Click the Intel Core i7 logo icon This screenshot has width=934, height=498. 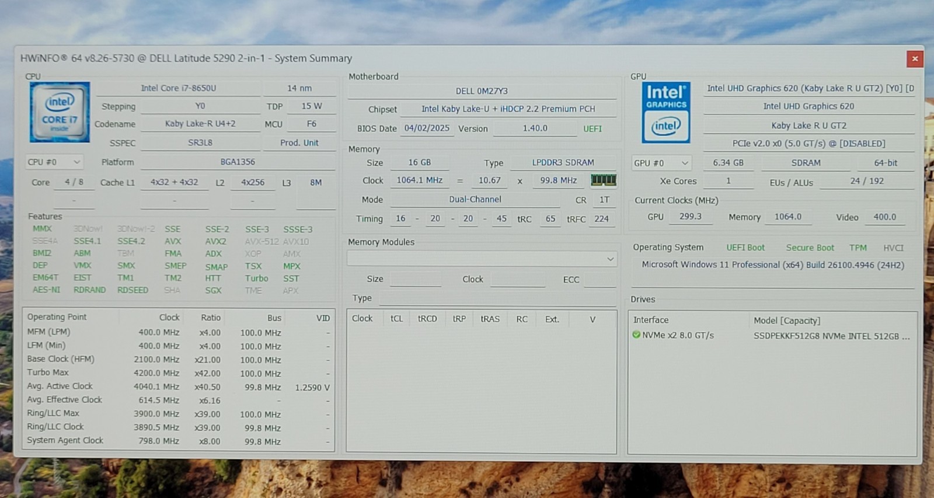coord(60,112)
